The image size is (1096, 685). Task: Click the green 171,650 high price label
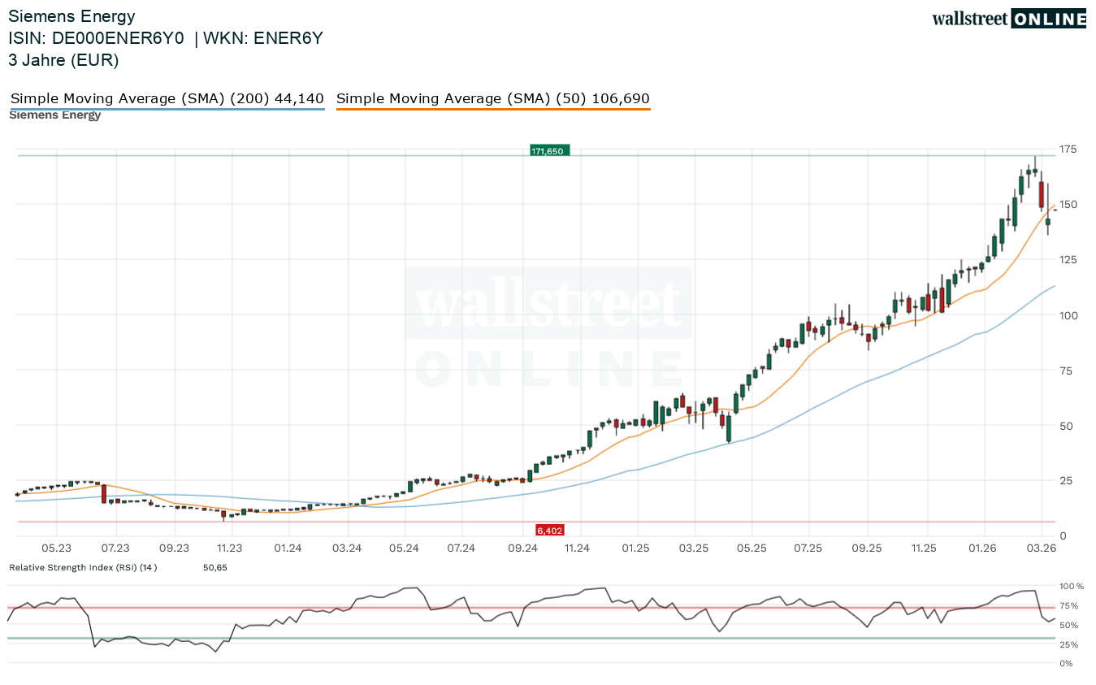pyautogui.click(x=549, y=151)
